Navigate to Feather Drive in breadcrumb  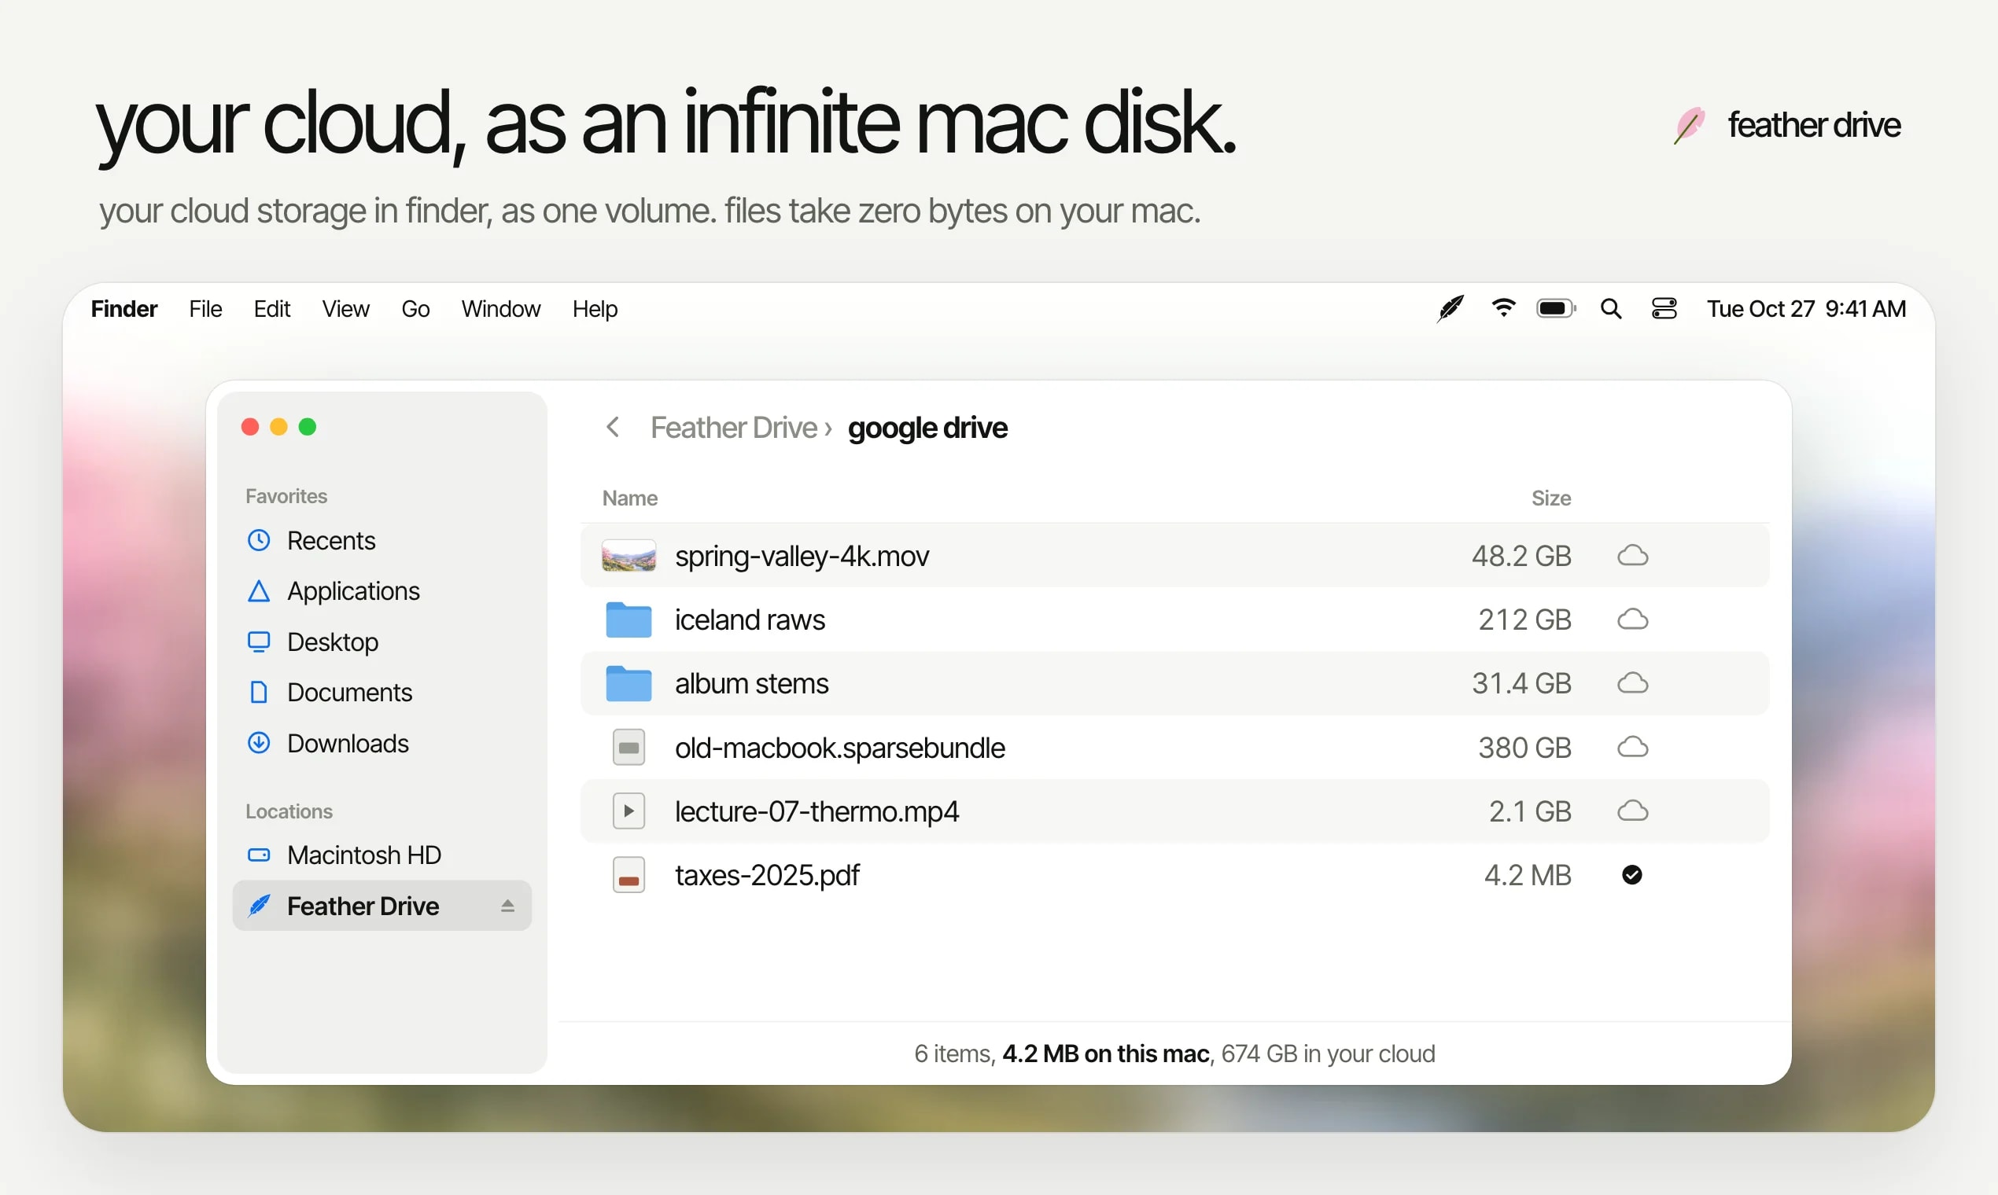click(x=733, y=428)
